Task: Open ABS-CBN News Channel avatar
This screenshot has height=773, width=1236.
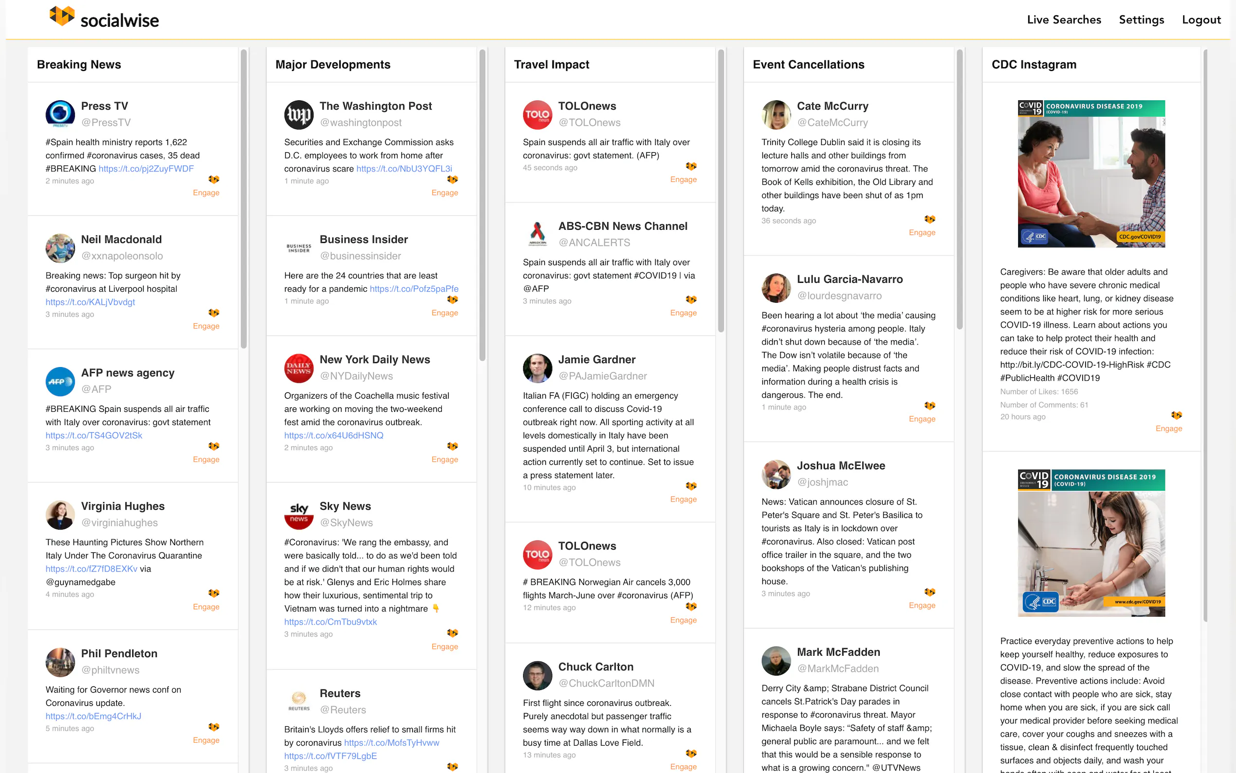Action: pyautogui.click(x=538, y=235)
